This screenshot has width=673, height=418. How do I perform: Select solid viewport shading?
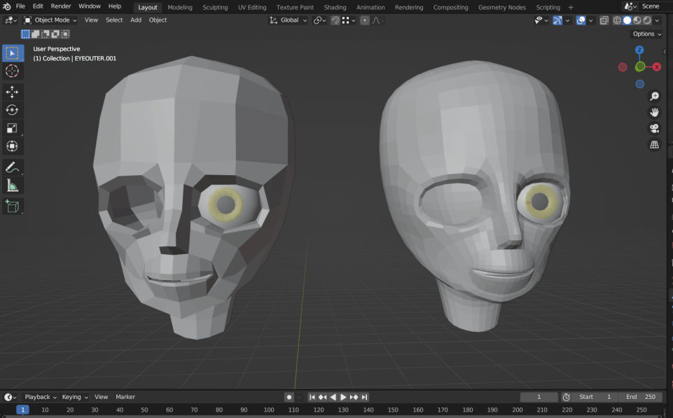(627, 20)
